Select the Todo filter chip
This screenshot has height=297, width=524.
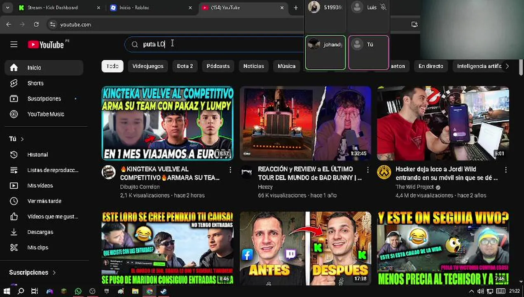click(x=112, y=66)
